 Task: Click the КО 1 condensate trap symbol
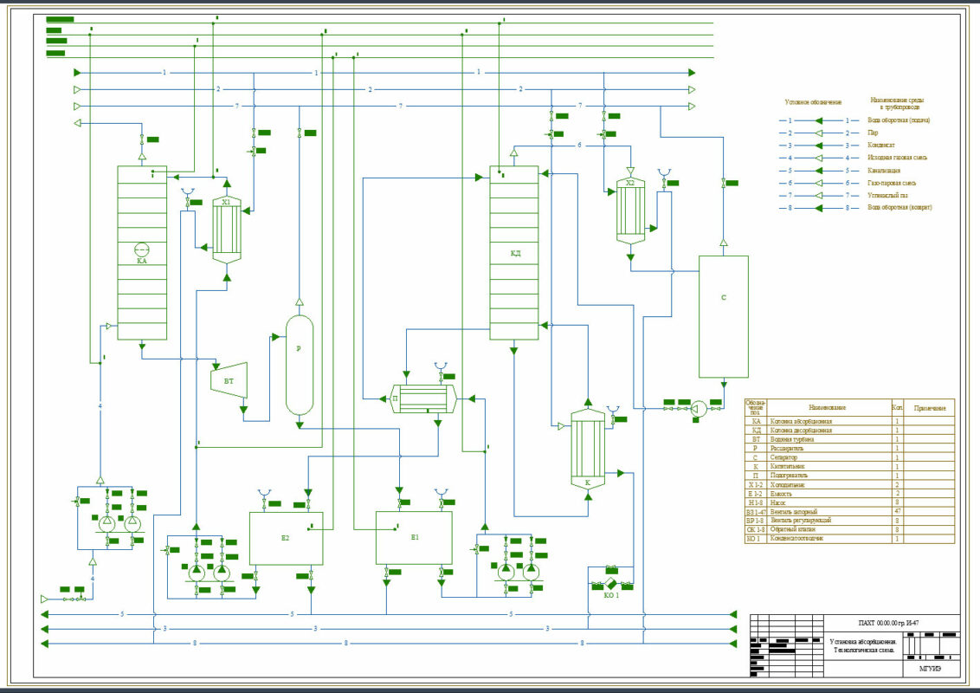610,584
